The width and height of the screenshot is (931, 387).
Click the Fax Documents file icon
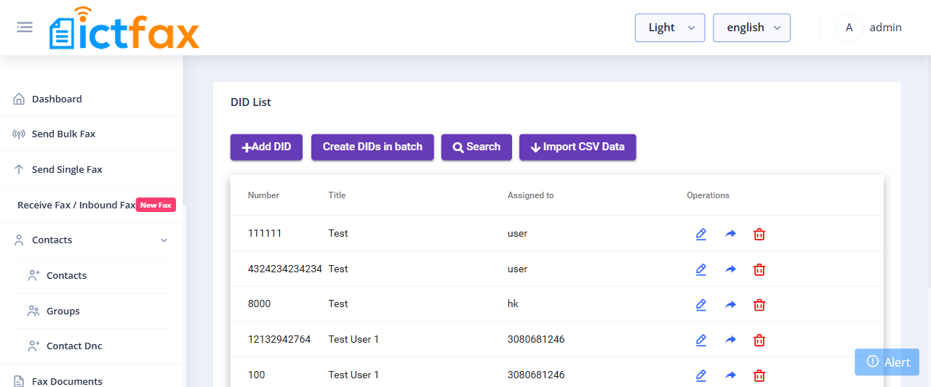click(x=19, y=381)
